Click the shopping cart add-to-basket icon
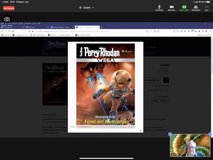The height and width of the screenshot is (160, 213). pos(166,80)
